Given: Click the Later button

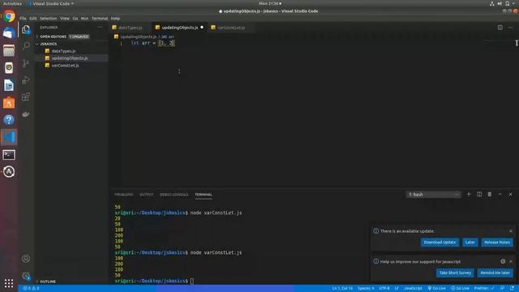Looking at the screenshot, I should [x=470, y=243].
